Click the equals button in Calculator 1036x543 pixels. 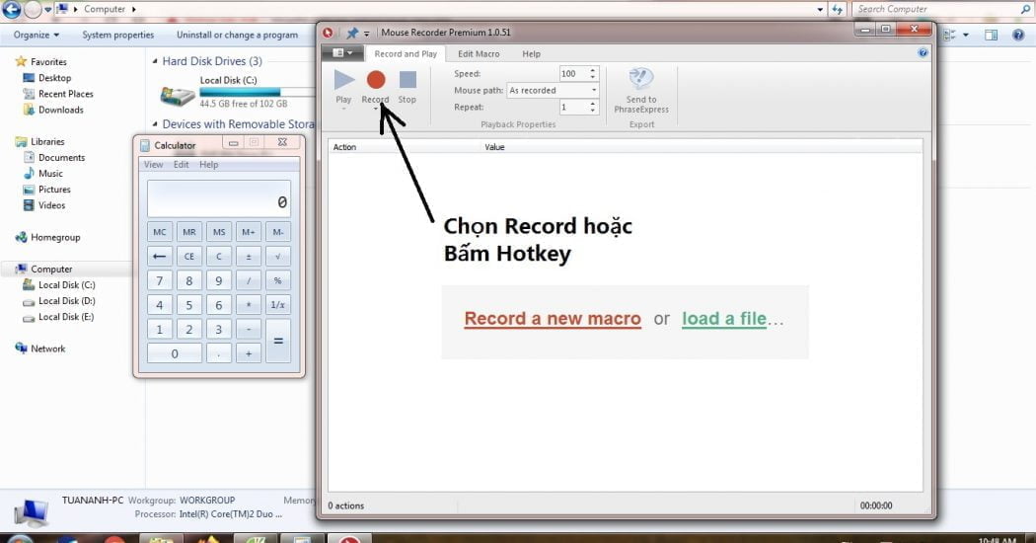tap(278, 342)
